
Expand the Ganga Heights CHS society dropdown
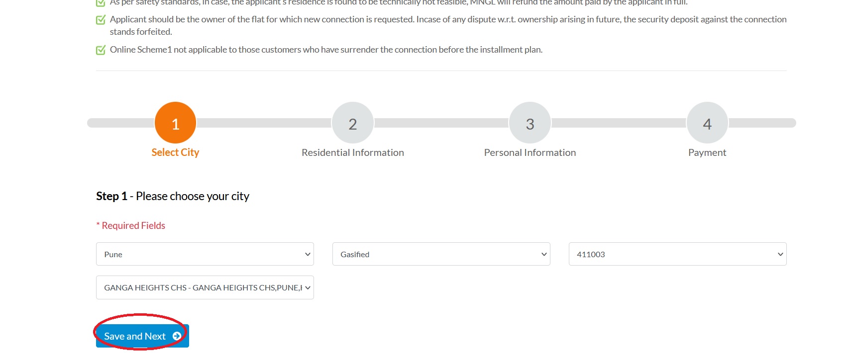(205, 287)
